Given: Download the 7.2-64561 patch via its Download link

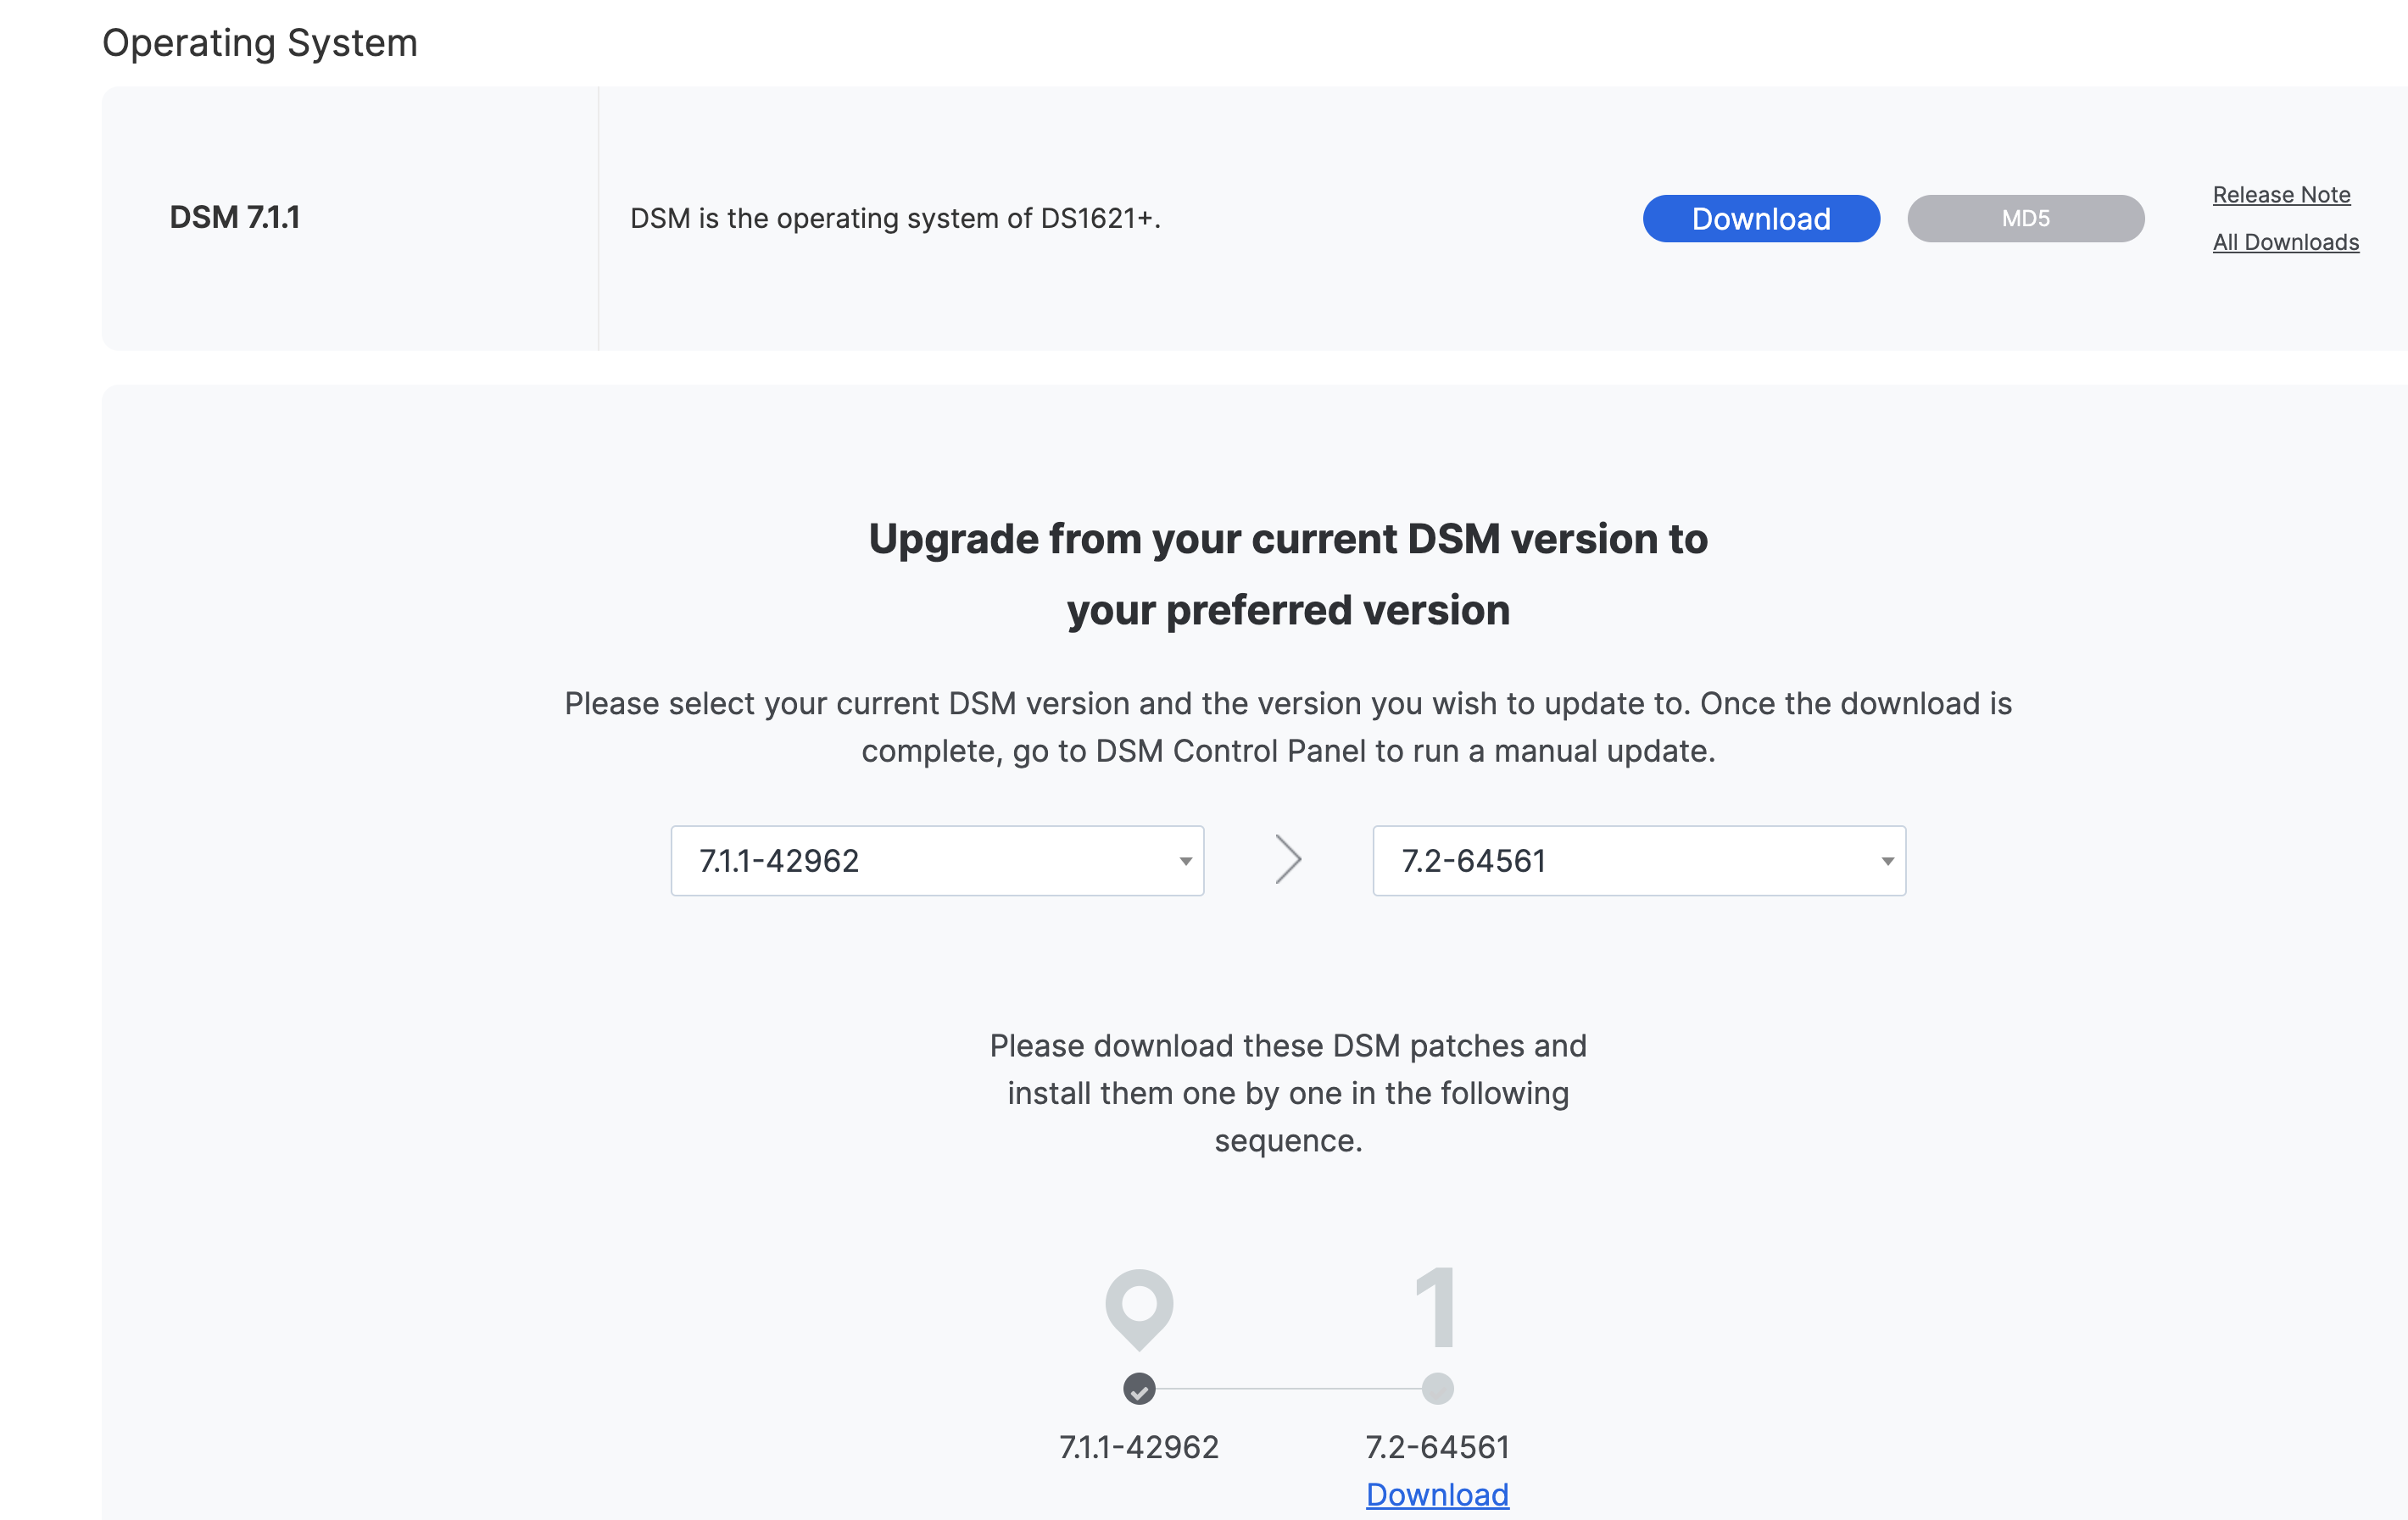Looking at the screenshot, I should (1437, 1494).
